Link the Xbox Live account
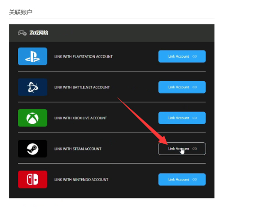257x209 pixels. [x=182, y=118]
